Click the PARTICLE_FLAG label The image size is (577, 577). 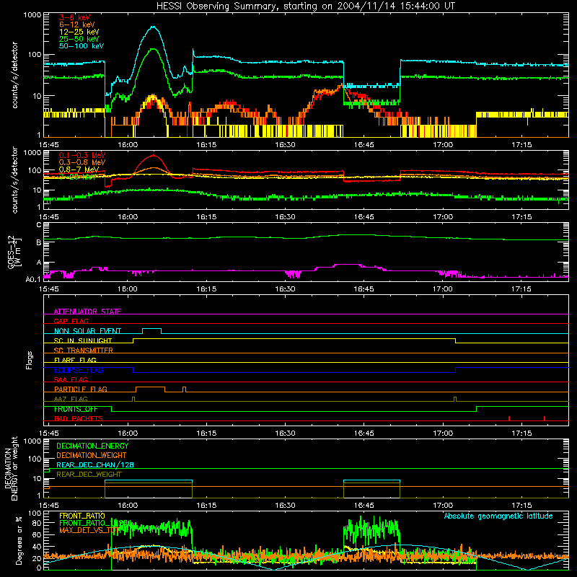pos(81,389)
